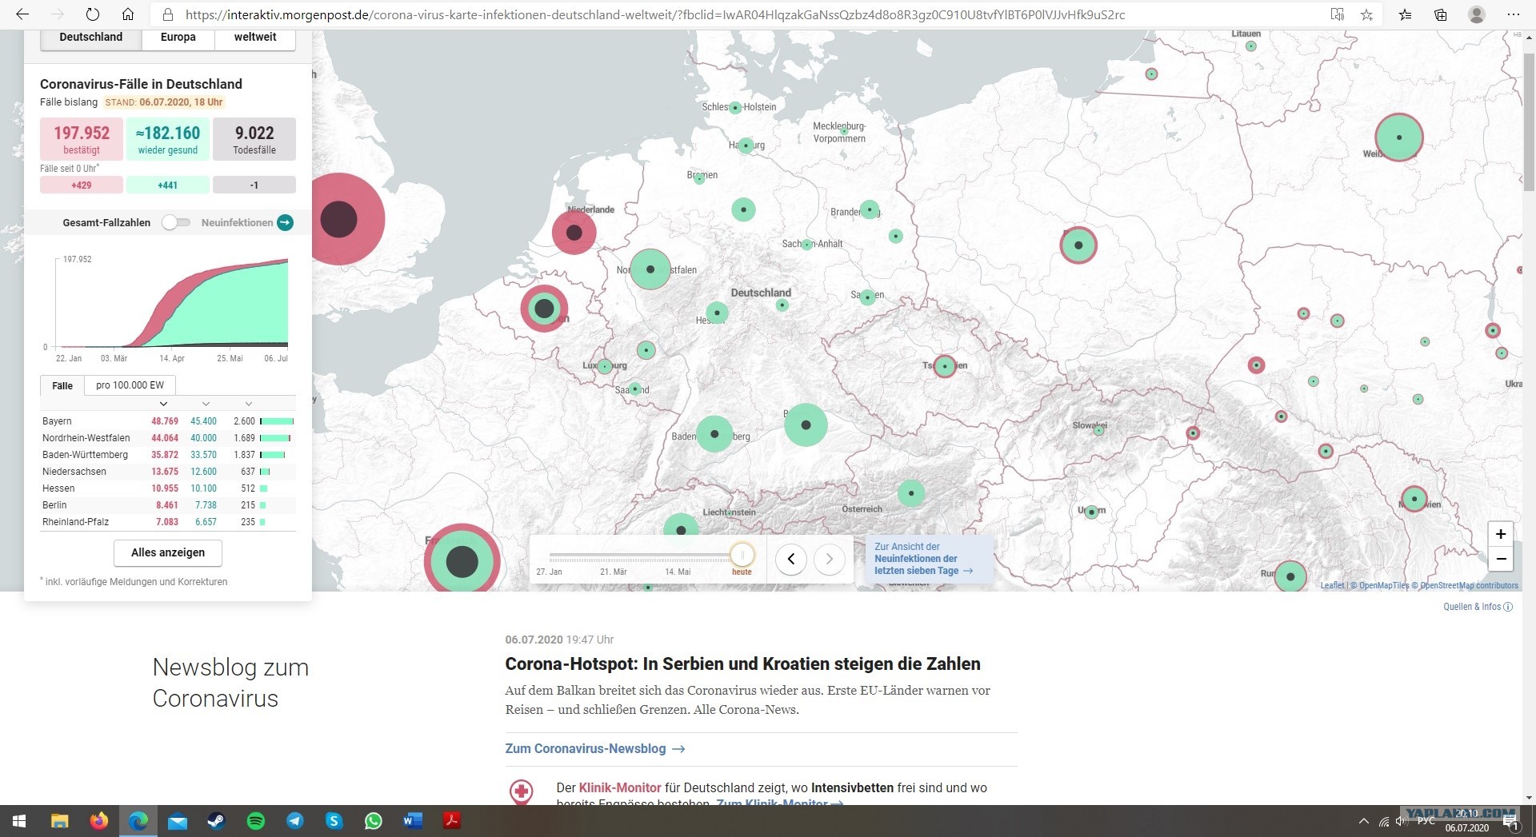Open the Zum Corona-Newsblog link
The height and width of the screenshot is (837, 1536).
tap(594, 749)
